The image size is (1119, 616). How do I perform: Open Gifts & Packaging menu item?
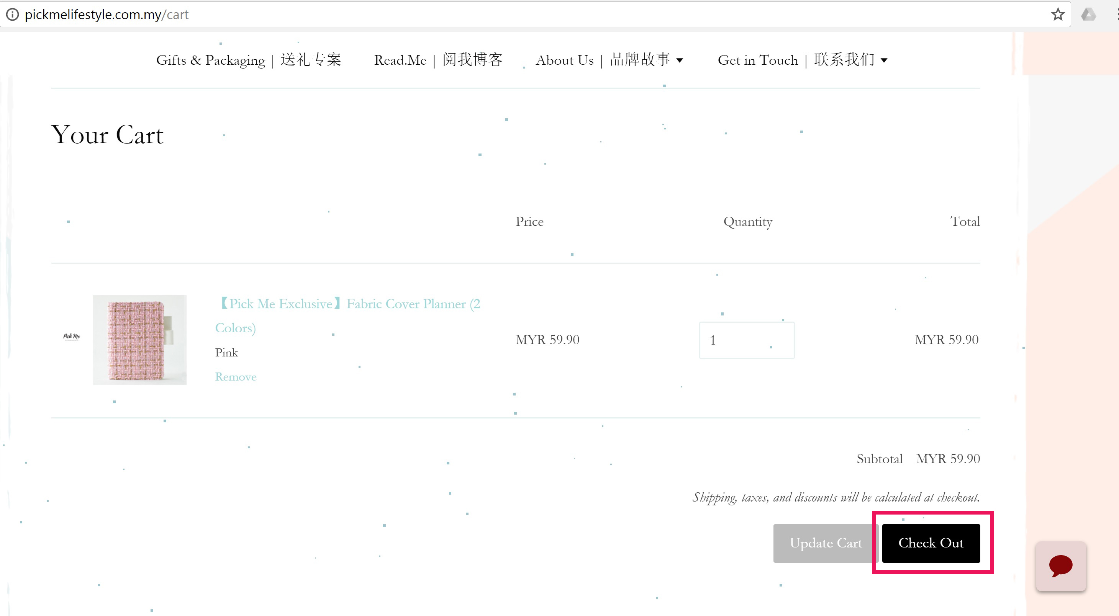click(x=249, y=60)
